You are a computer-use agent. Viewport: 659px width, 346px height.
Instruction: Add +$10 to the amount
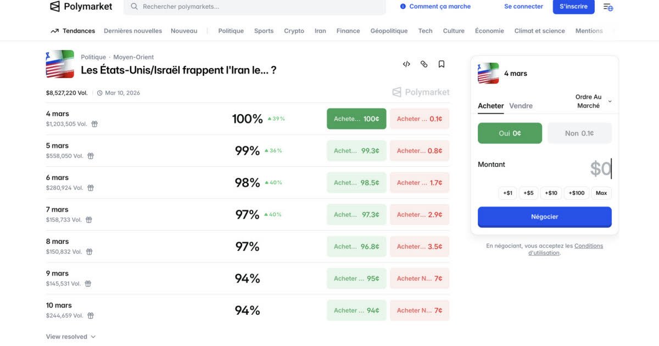tap(551, 193)
